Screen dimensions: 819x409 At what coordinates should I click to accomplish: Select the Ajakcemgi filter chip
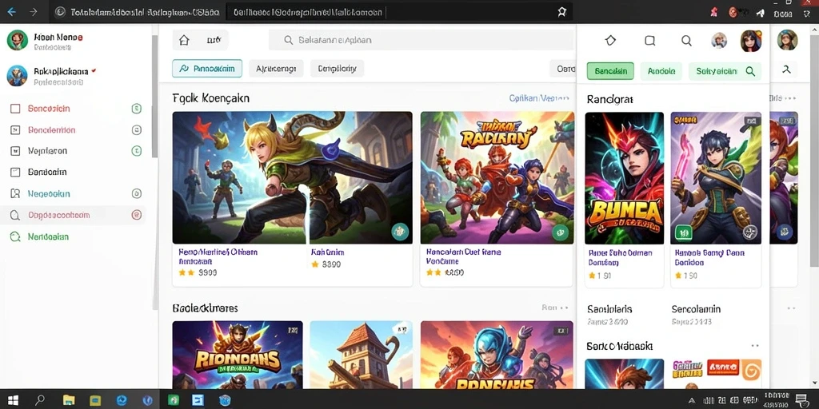276,69
